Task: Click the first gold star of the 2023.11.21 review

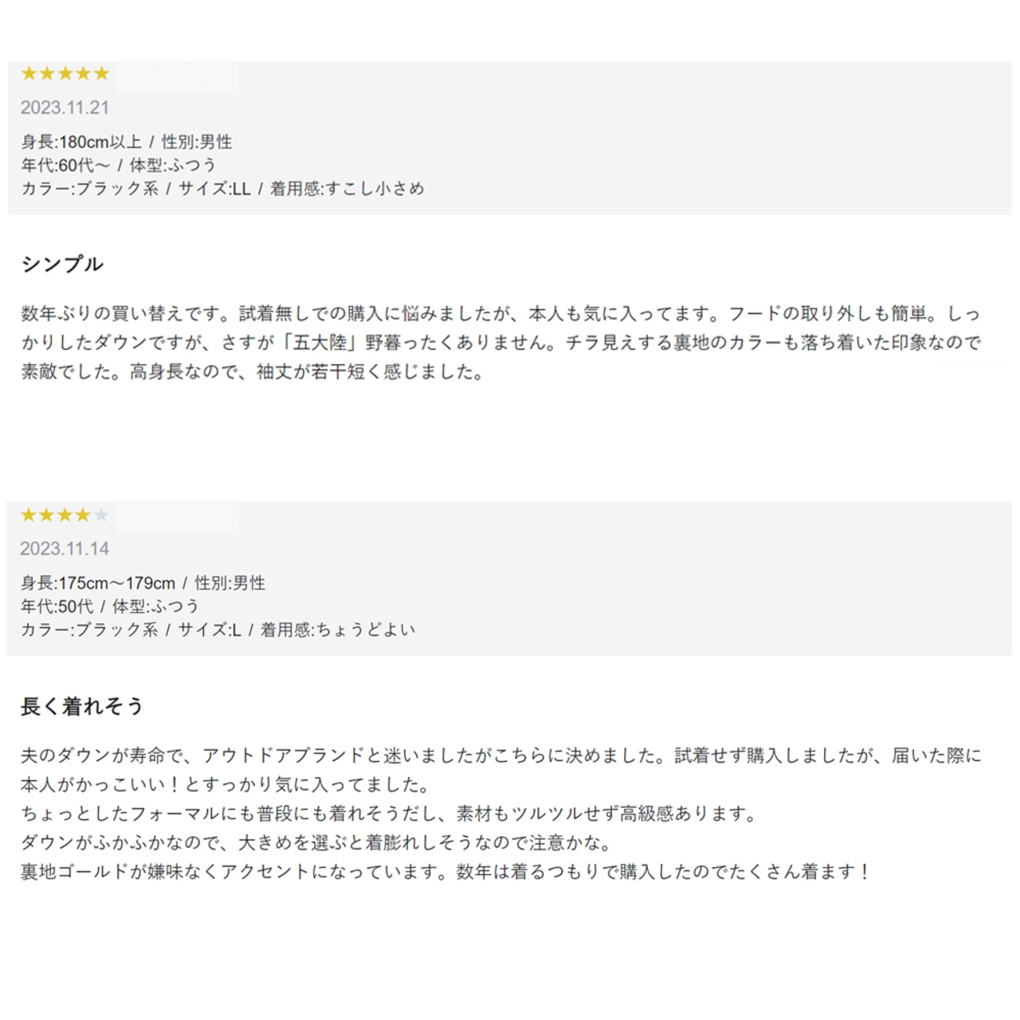Action: 29,74
